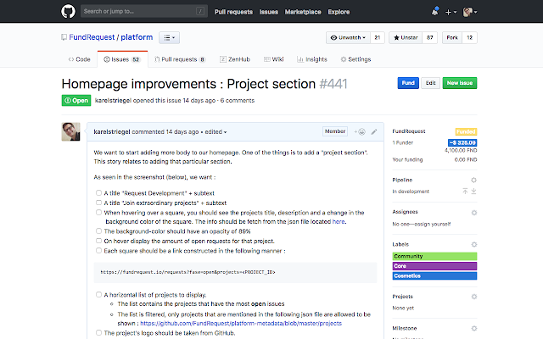This screenshot has width=543, height=339.
Task: Tick the background-color opacity task checkbox
Action: point(98,231)
